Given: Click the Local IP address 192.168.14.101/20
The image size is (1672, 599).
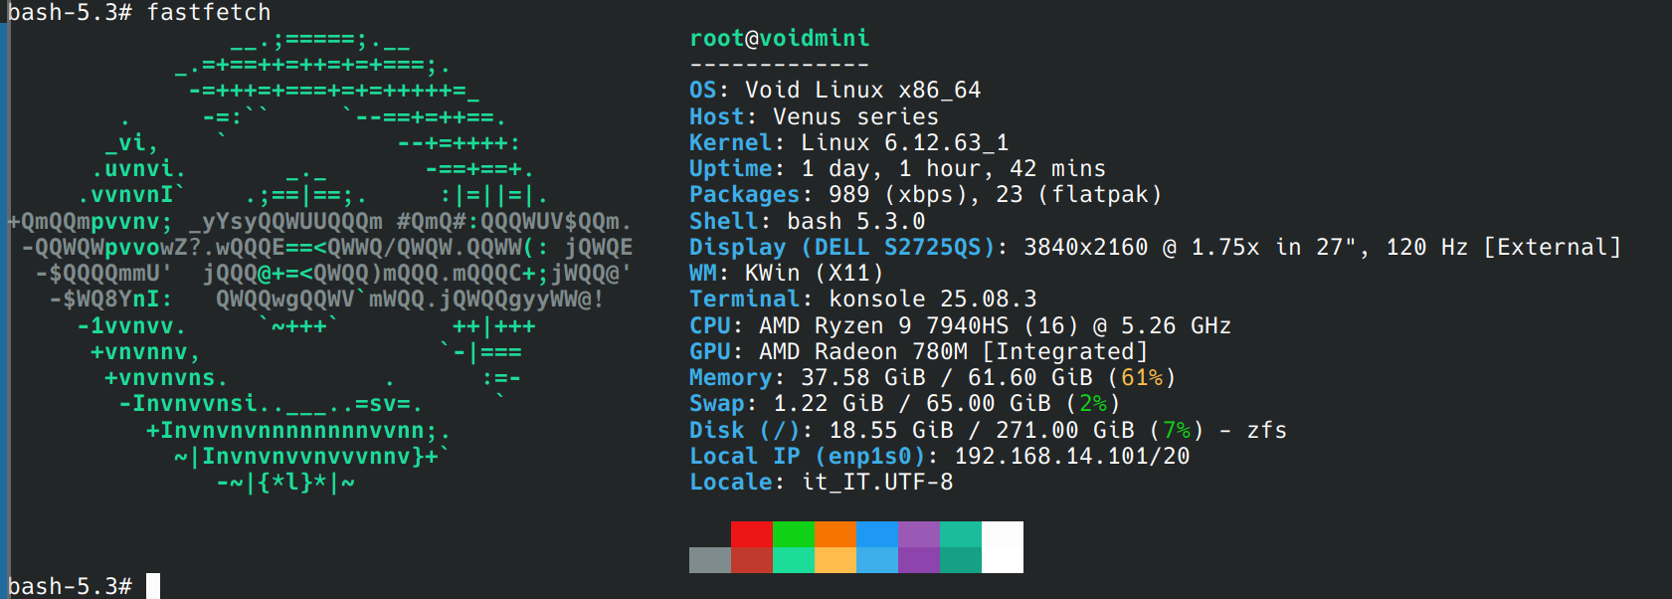Looking at the screenshot, I should pos(1071,456).
